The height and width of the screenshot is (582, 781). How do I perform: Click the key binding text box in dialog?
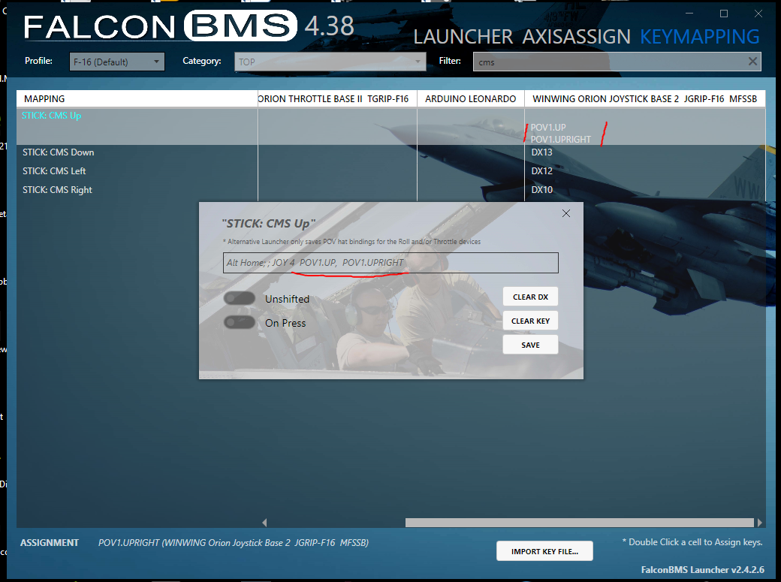[390, 263]
